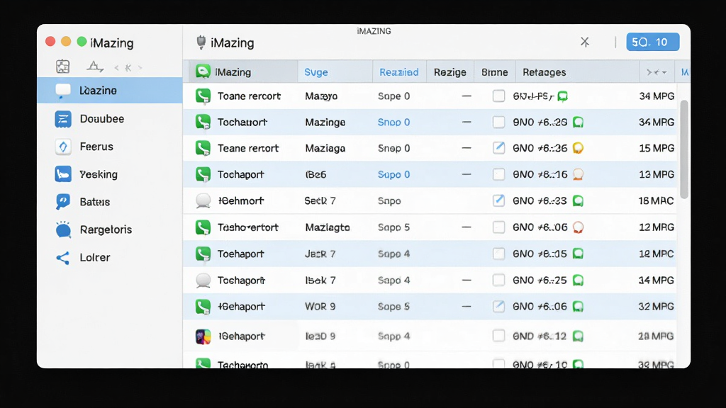
Task: Click gray bubble icon of Tochagorft row
Action: [203, 280]
